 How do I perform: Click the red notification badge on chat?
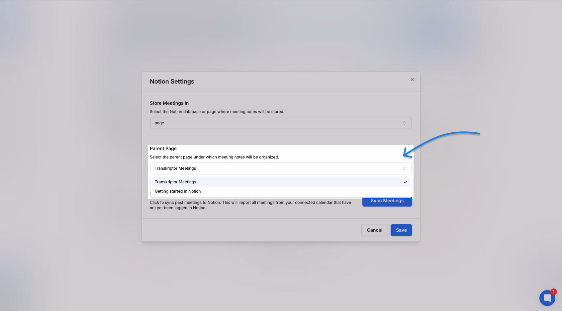553,292
